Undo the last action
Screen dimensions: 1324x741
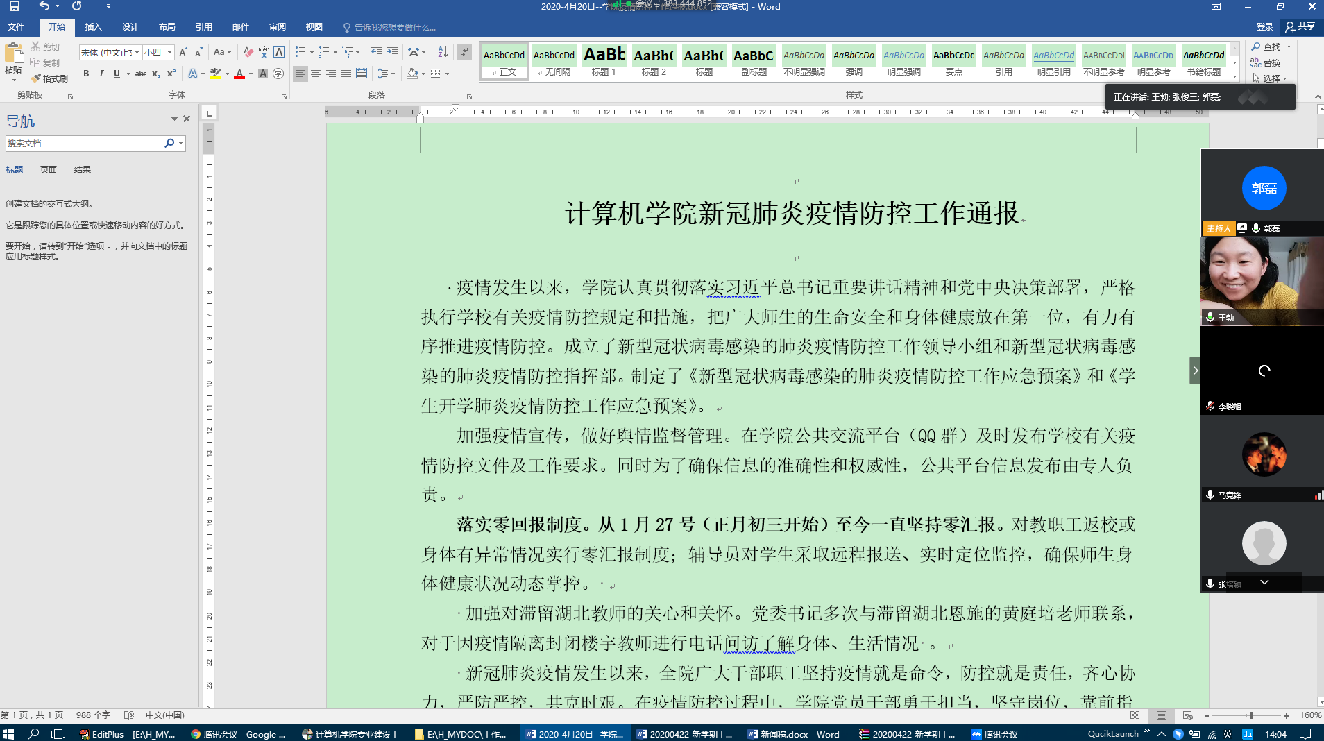pos(44,6)
